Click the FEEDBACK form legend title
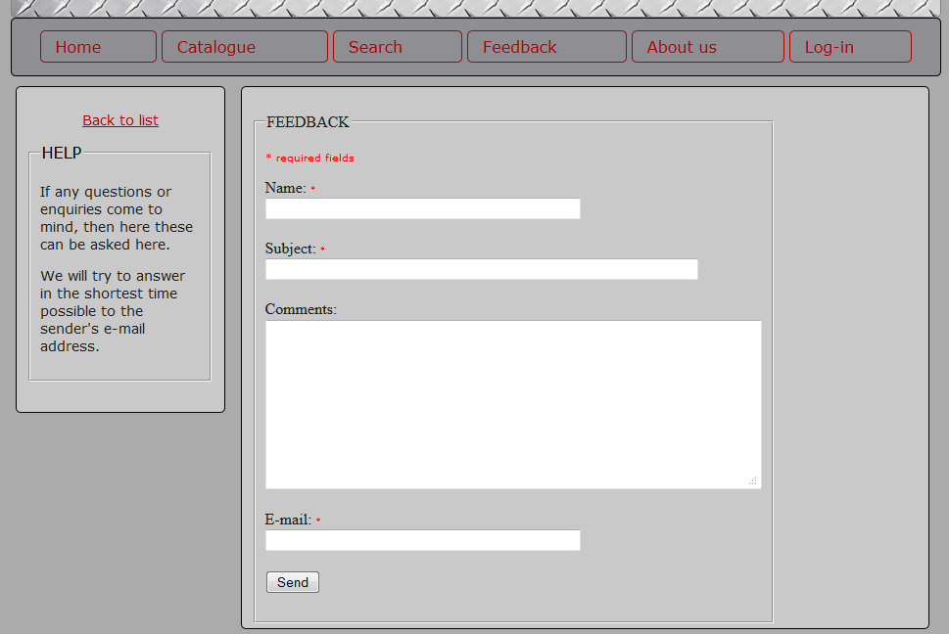Image resolution: width=949 pixels, height=634 pixels. point(308,122)
